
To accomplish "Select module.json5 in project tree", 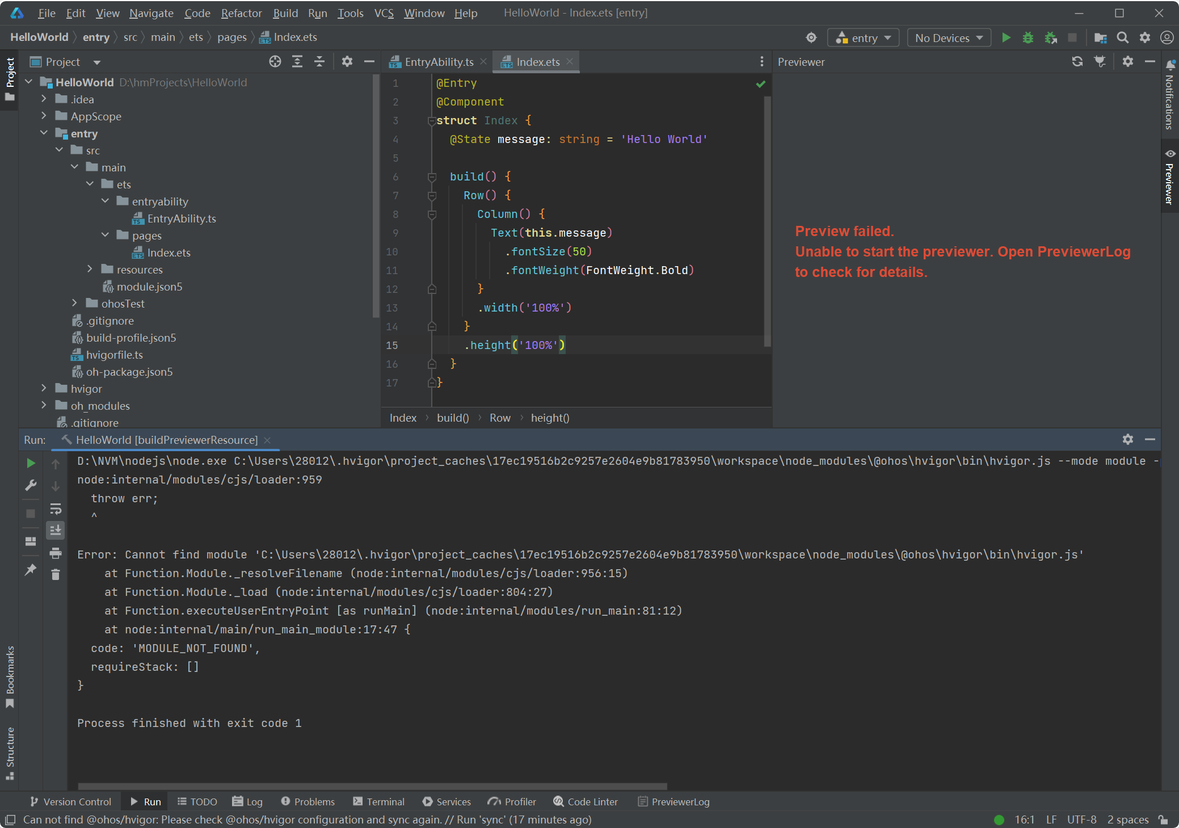I will [x=149, y=287].
